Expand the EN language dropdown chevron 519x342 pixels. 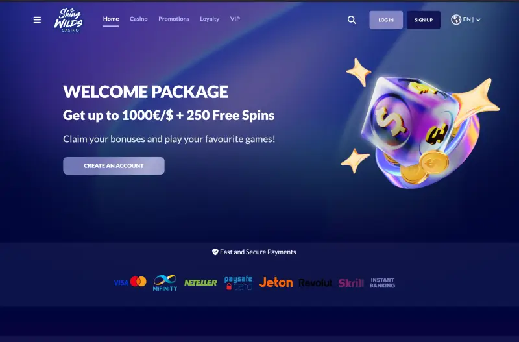[x=478, y=20]
